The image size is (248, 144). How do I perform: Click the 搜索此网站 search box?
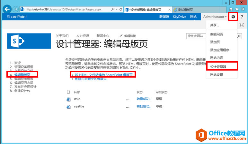[x=196, y=36]
